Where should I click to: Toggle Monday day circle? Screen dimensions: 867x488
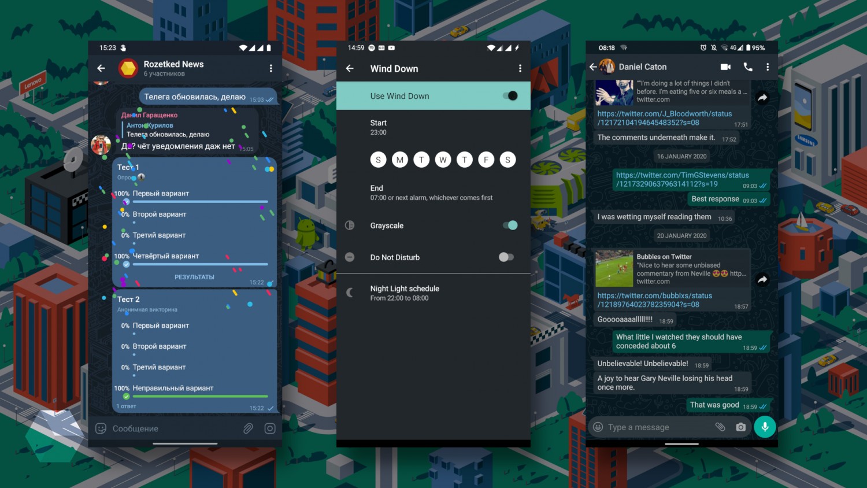pyautogui.click(x=400, y=160)
